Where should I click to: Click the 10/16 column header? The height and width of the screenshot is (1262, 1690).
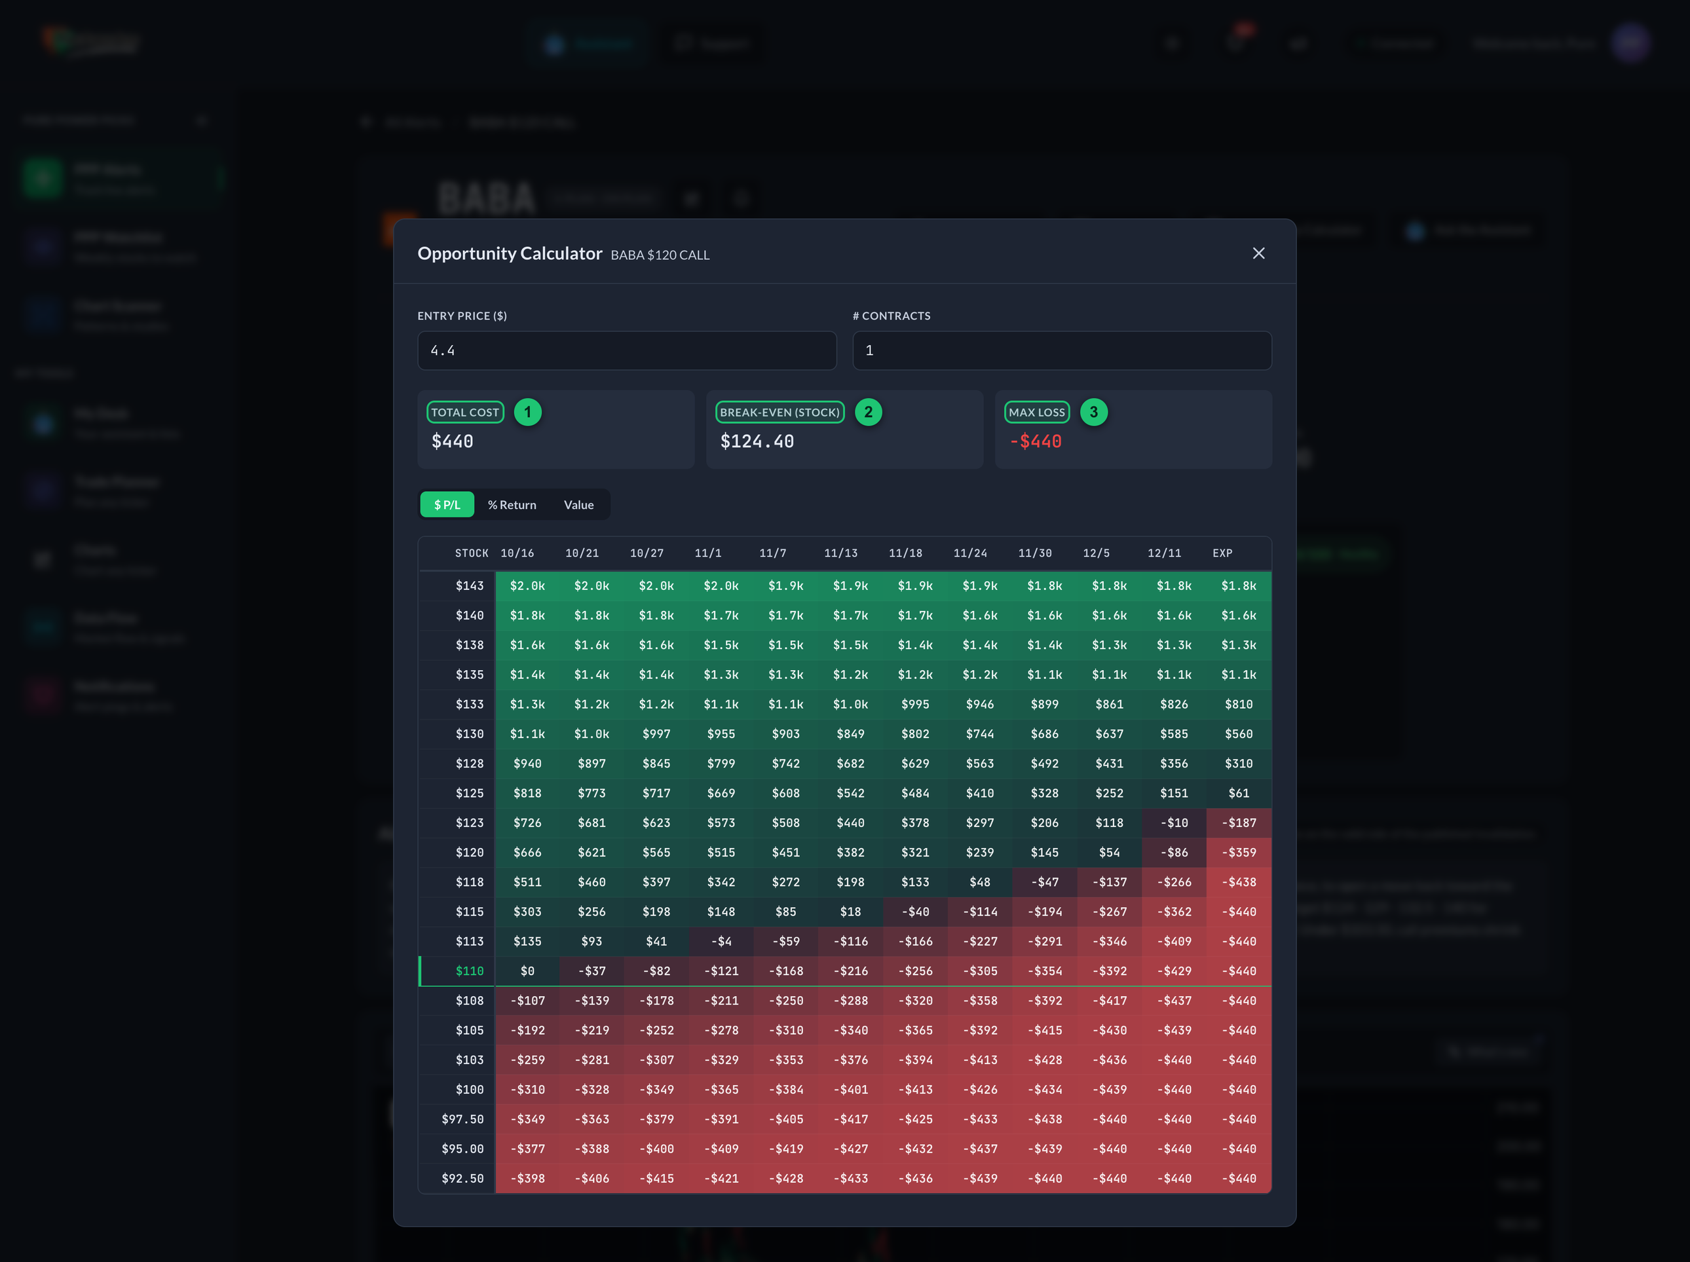click(x=517, y=553)
